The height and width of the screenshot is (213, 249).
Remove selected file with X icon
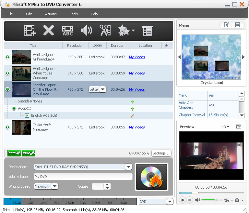(x=49, y=31)
